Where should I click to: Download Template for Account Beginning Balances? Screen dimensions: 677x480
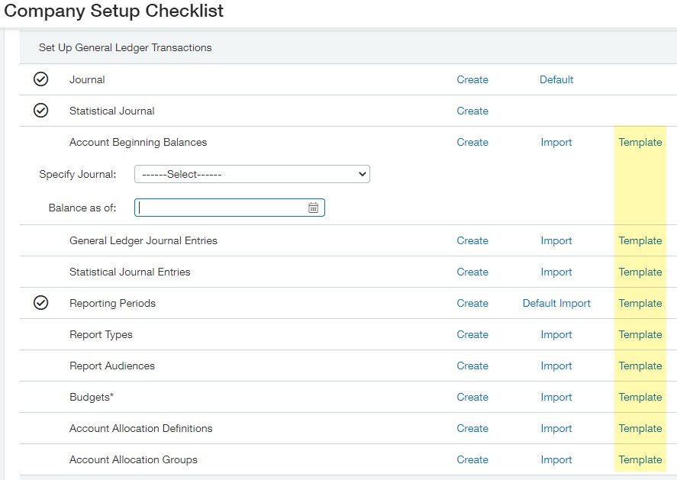tap(640, 142)
